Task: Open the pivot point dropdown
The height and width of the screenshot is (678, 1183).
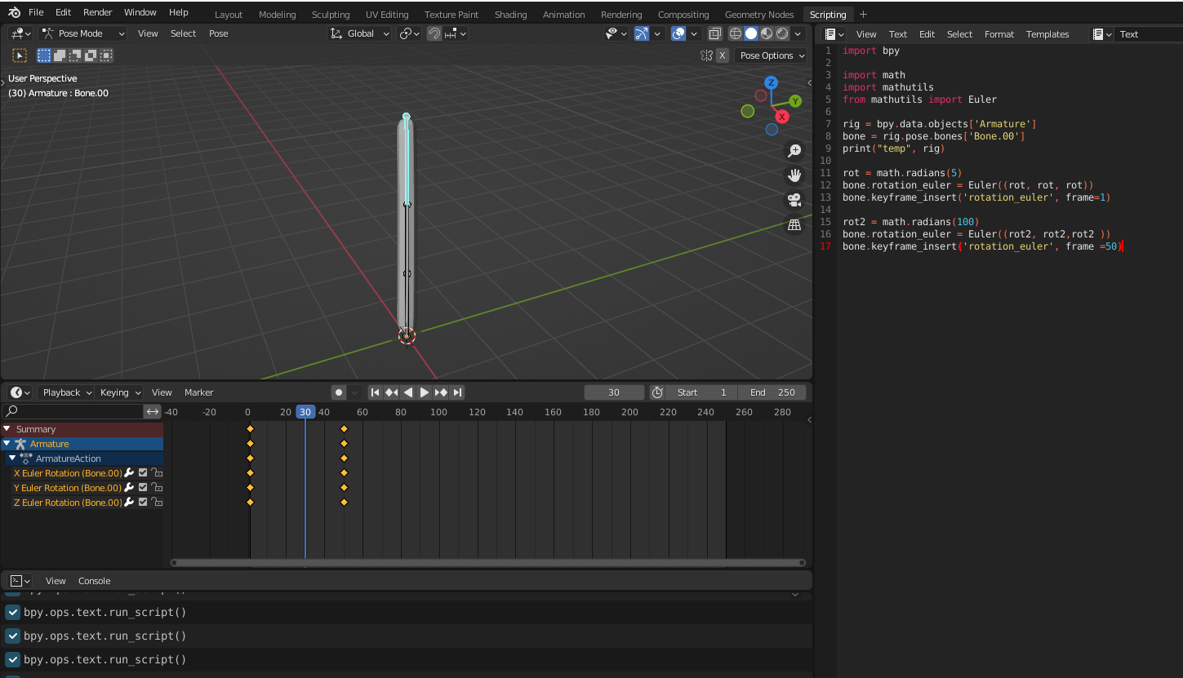Action: (x=409, y=33)
